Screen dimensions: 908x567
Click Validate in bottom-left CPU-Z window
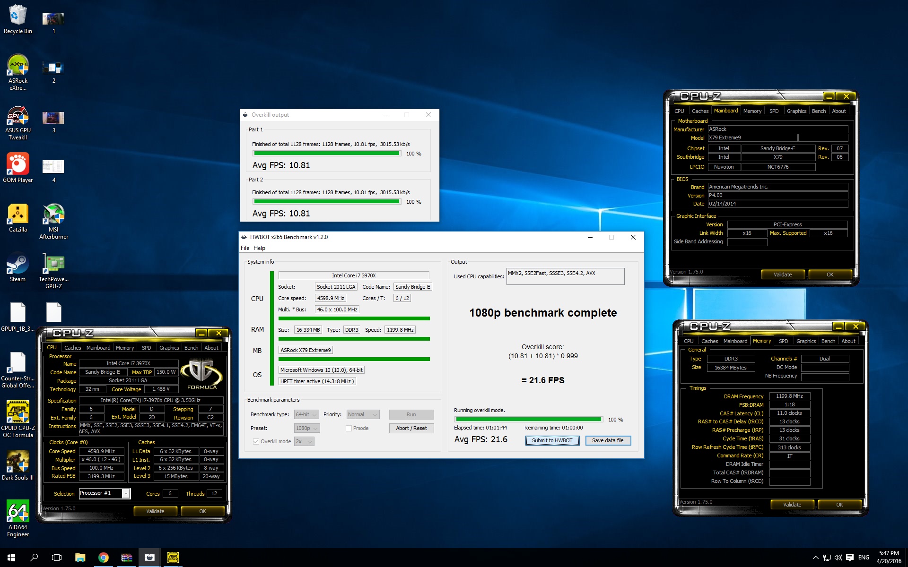click(x=155, y=511)
